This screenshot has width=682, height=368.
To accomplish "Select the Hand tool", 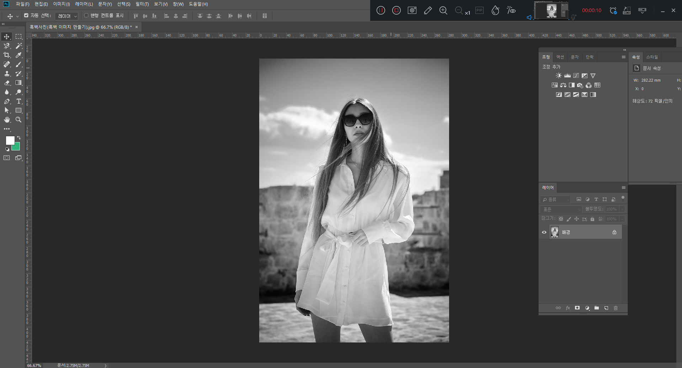I will coord(7,120).
